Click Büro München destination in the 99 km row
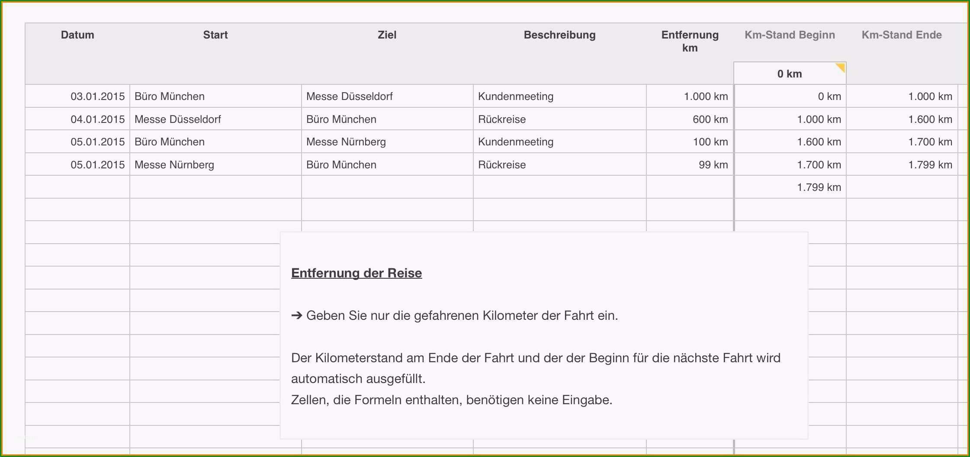 coord(387,164)
